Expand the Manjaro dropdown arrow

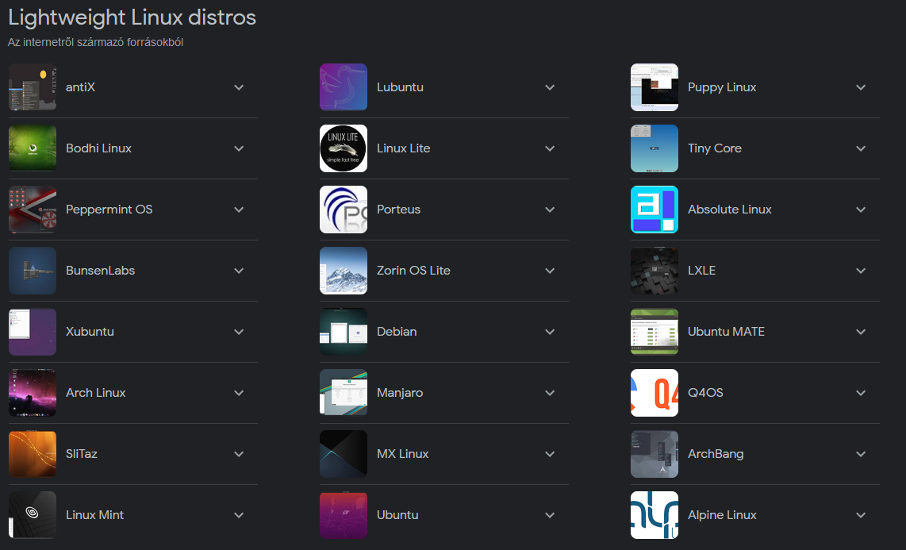click(x=550, y=393)
